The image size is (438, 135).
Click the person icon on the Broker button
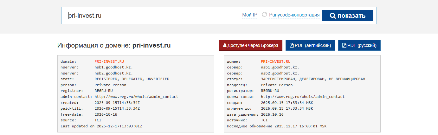click(x=225, y=45)
